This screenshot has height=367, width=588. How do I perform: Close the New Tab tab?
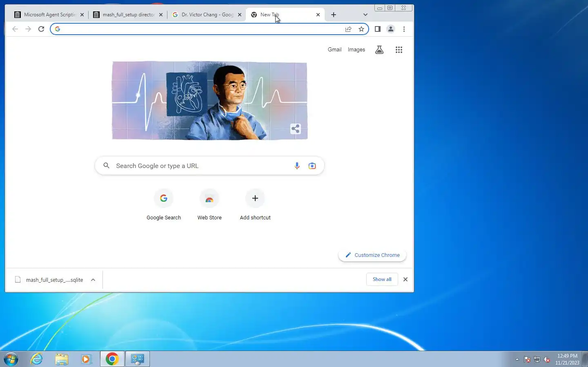(318, 15)
